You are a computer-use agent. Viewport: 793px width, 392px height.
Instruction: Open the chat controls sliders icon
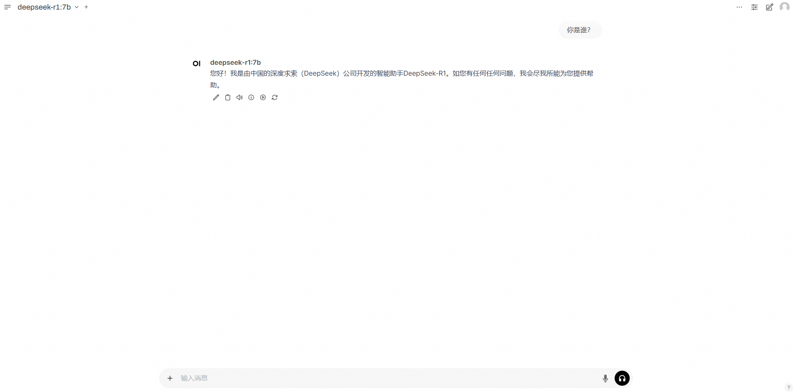(x=754, y=7)
